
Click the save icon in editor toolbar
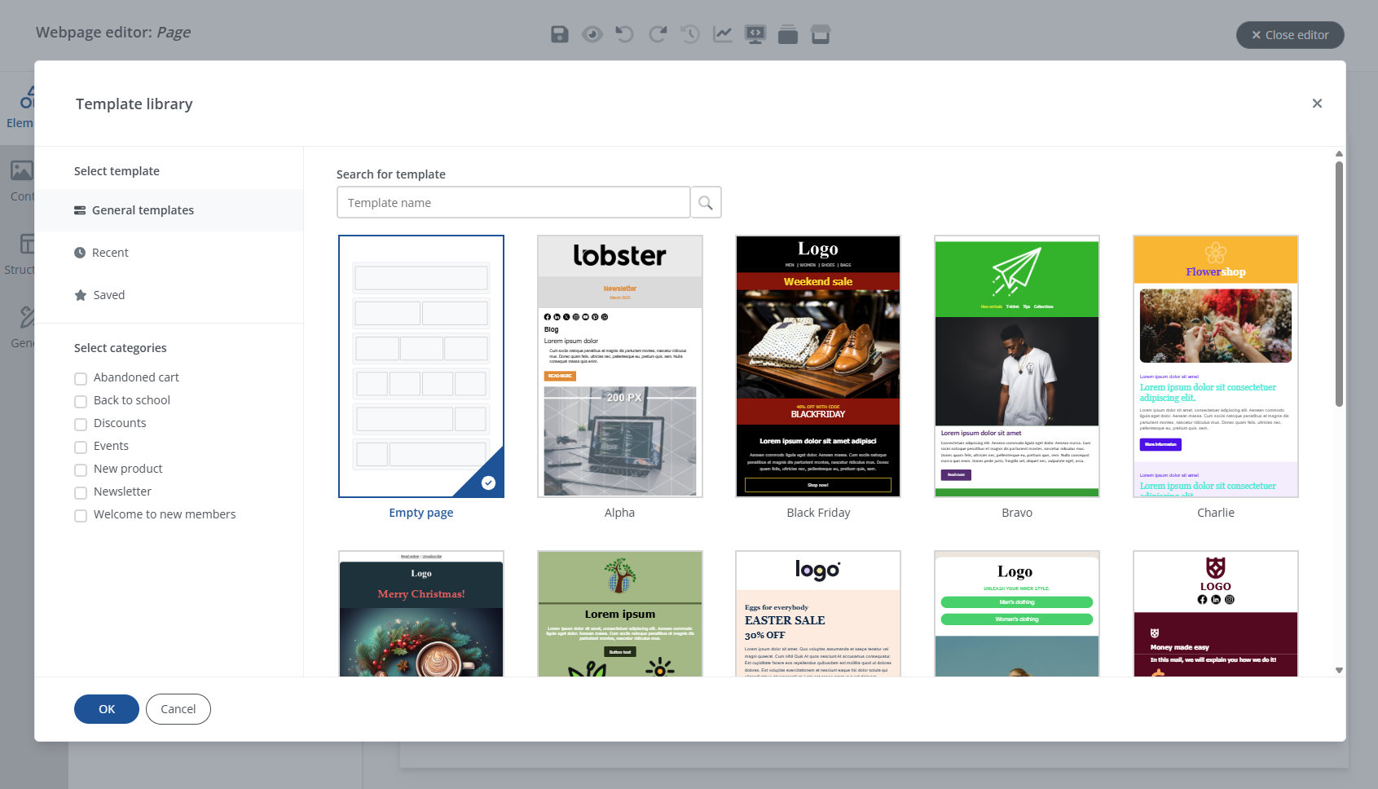tap(559, 34)
